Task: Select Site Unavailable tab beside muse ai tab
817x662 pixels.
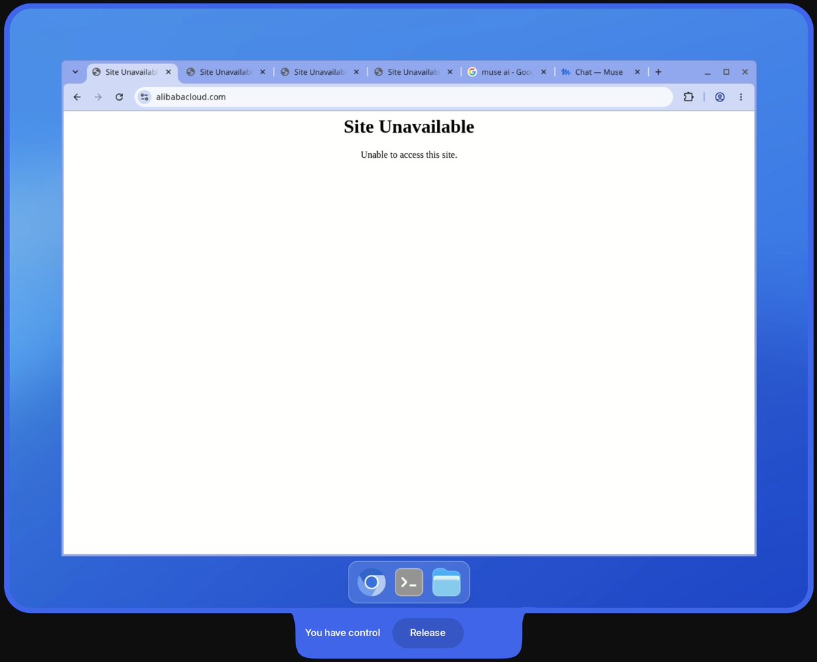Action: point(413,72)
